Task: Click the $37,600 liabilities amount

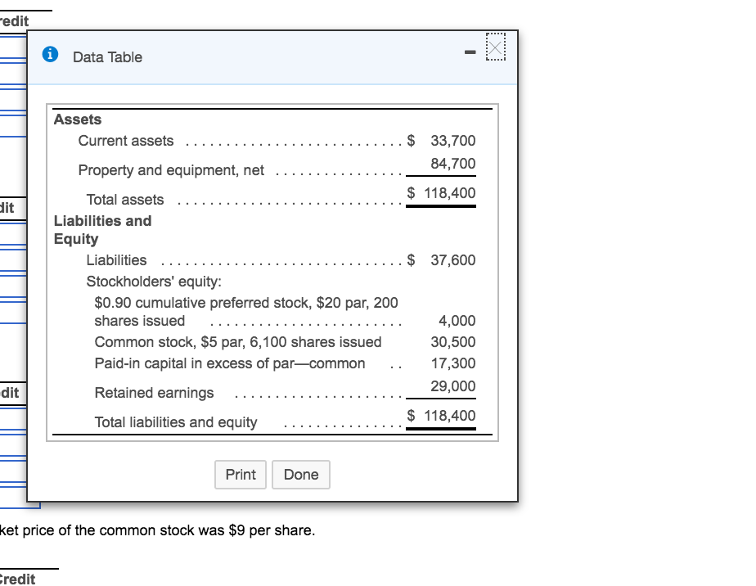Action: point(443,260)
